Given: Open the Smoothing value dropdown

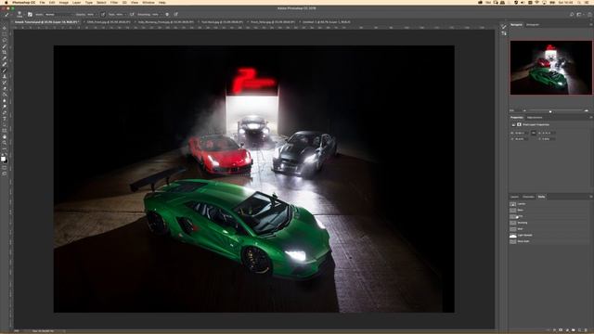Looking at the screenshot, I should tap(157, 15).
